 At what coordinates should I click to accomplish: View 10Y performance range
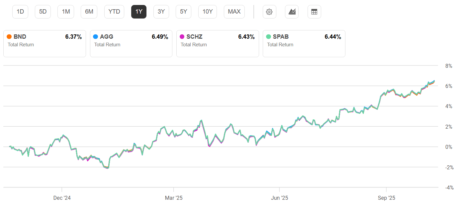coord(208,12)
